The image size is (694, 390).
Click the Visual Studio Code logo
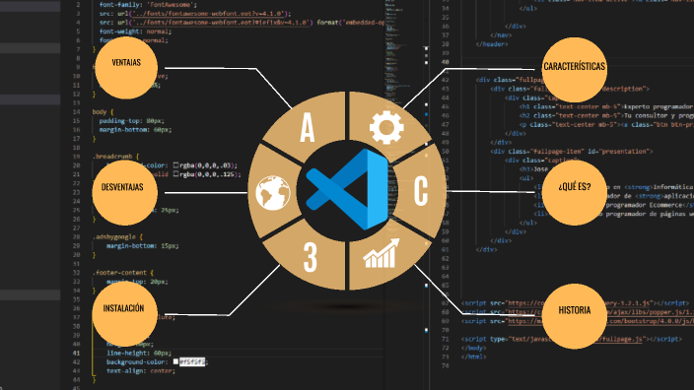tap(347, 190)
